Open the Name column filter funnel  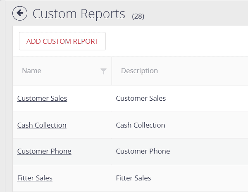click(x=103, y=71)
